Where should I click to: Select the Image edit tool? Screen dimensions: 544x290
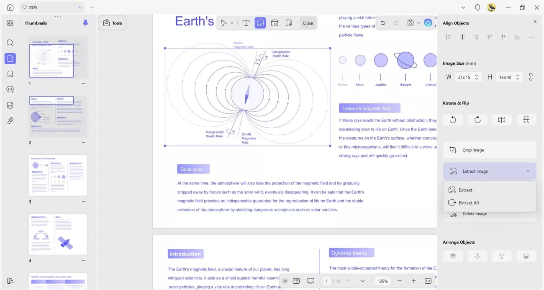[260, 23]
